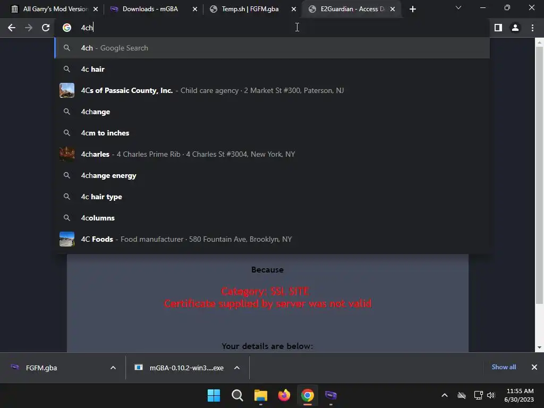The width and height of the screenshot is (544, 408).
Task: Close the E2Guardian Access Denied tab
Action: (393, 9)
